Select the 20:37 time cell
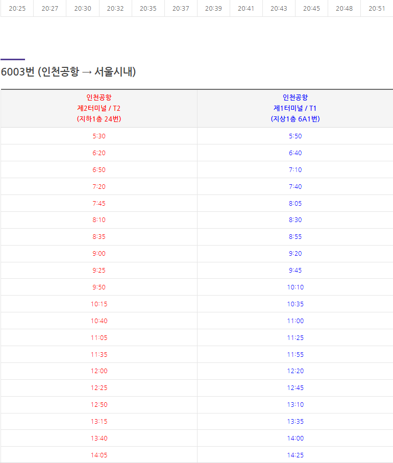This screenshot has width=393, height=463. (181, 8)
